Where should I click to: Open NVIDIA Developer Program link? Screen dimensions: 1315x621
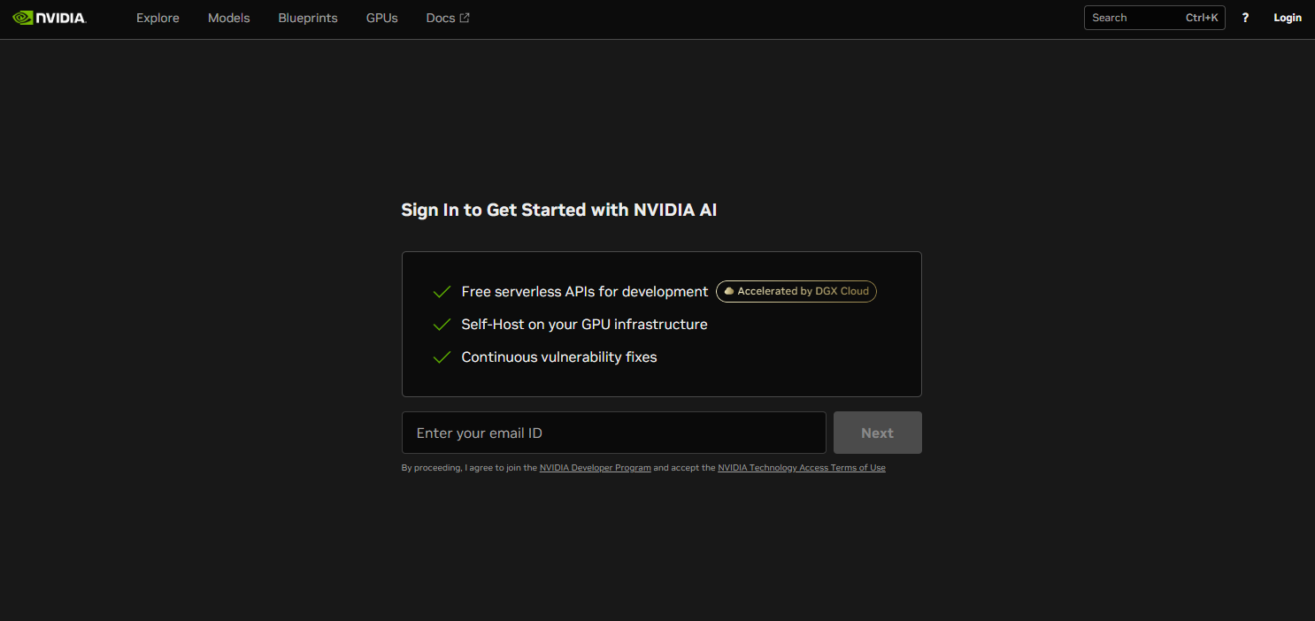(x=596, y=468)
